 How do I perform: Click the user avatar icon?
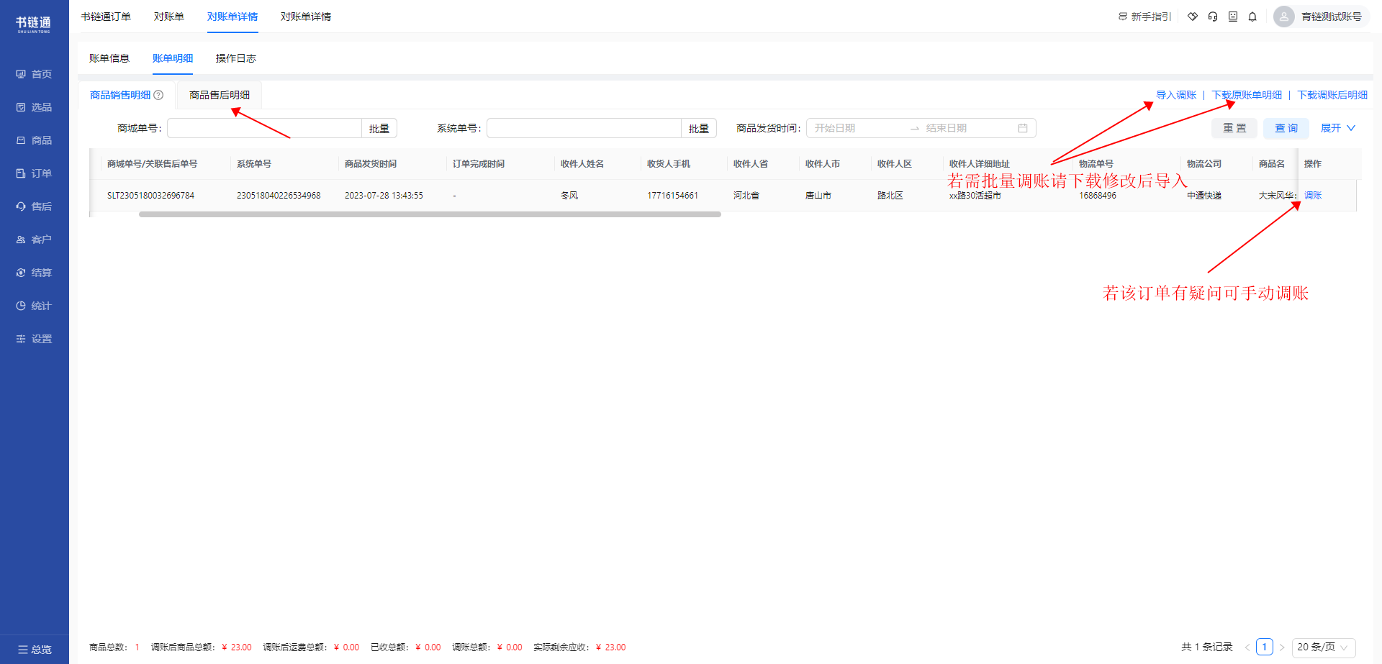point(1284,17)
